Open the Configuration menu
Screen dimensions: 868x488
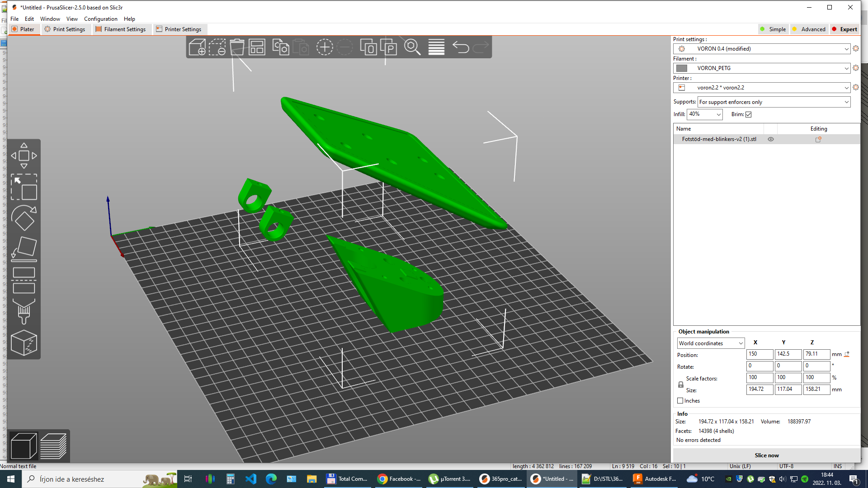click(100, 19)
